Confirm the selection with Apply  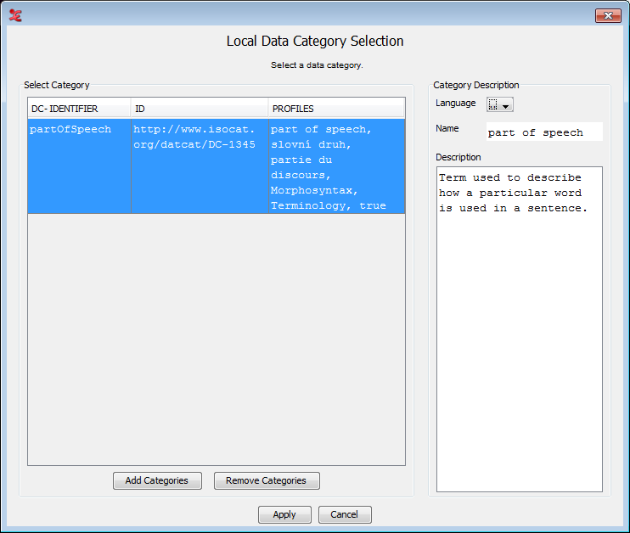pos(284,514)
